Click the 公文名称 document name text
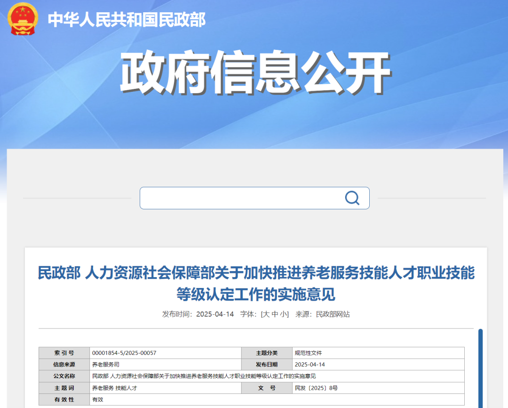508x408 pixels. [x=204, y=376]
